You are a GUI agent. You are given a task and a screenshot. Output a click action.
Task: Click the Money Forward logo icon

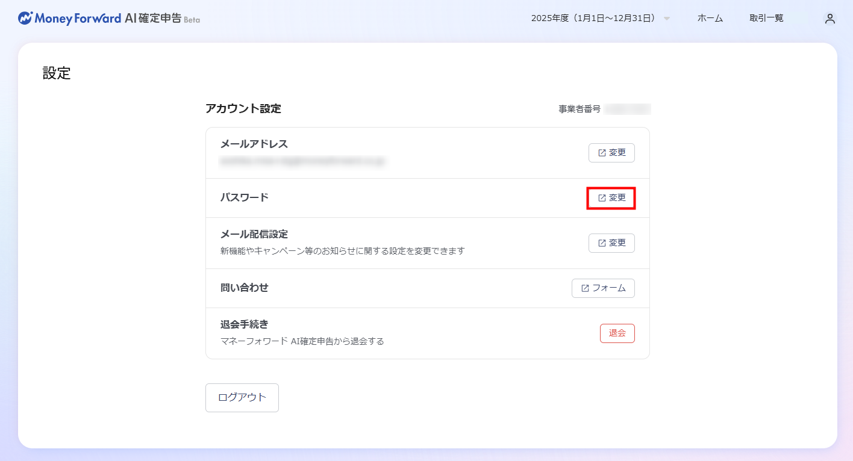[25, 18]
